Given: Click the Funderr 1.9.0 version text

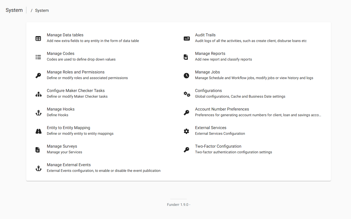Looking at the screenshot, I should coord(178,204).
